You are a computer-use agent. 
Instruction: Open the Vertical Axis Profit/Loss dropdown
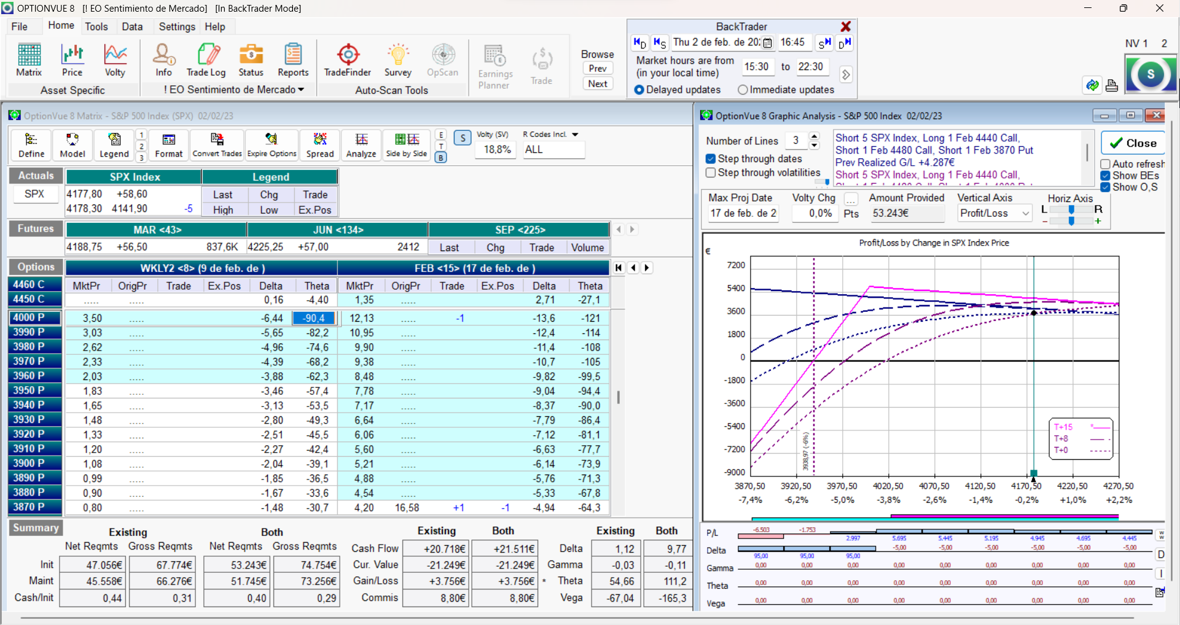(1025, 213)
